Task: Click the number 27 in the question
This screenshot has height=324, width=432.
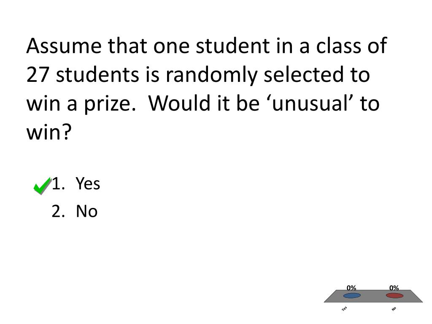Action: [x=38, y=75]
